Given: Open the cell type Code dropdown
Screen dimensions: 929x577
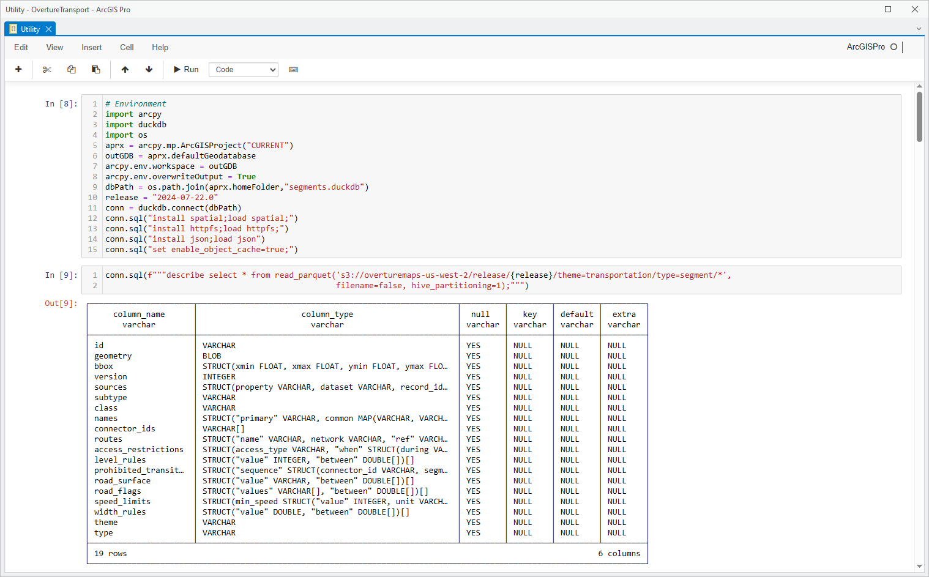Looking at the screenshot, I should [x=244, y=70].
